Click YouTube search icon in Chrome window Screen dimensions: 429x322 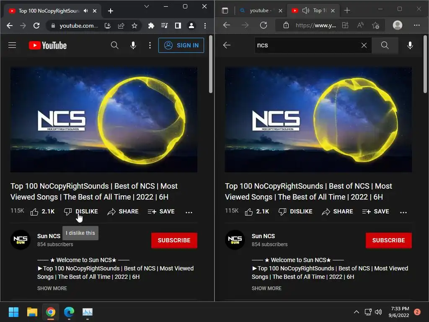pyautogui.click(x=115, y=45)
